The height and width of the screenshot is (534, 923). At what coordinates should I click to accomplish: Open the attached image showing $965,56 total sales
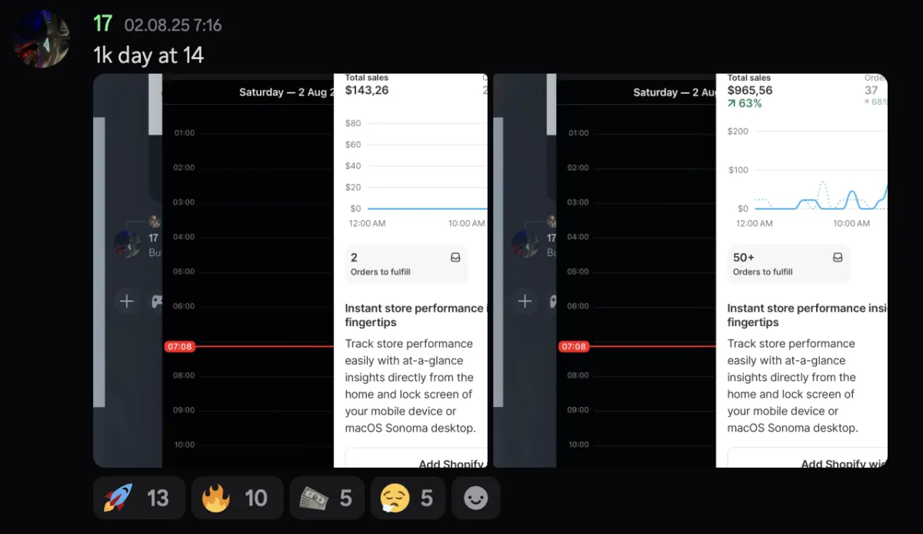click(x=690, y=270)
